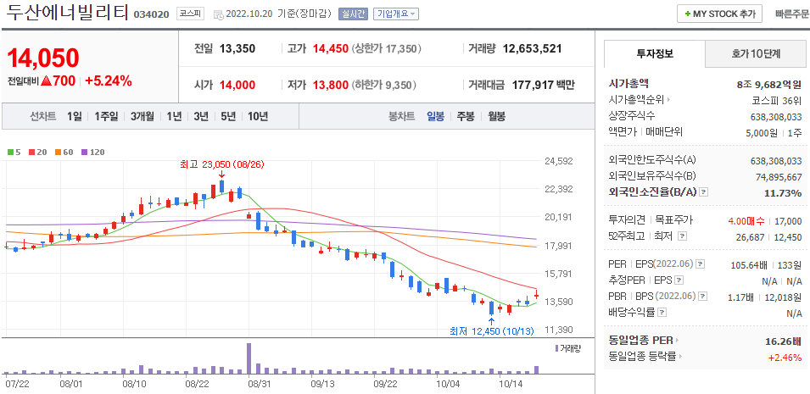Viewport: 810px width, 394px height.
Task: Click current price 14,050
Action: (43, 58)
